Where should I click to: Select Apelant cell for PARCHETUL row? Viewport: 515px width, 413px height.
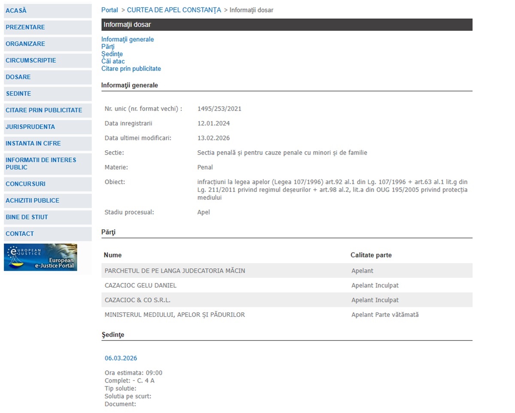pyautogui.click(x=363, y=271)
